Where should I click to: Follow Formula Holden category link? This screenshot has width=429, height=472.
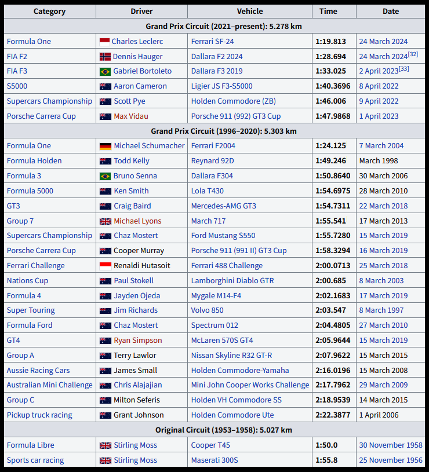(x=34, y=161)
